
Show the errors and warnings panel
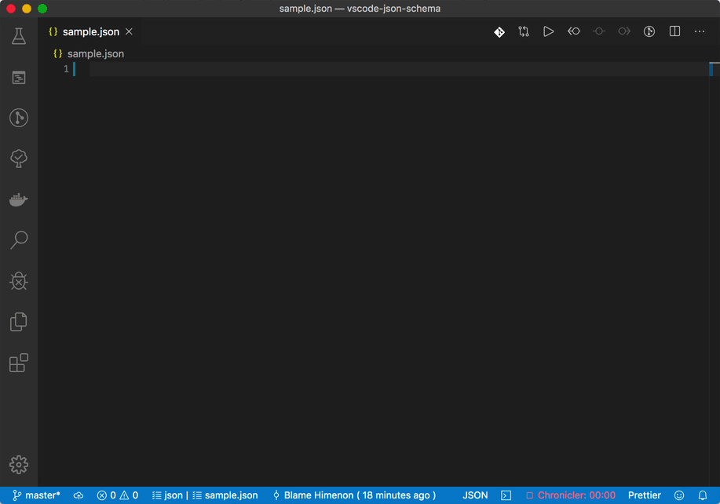pyautogui.click(x=117, y=495)
